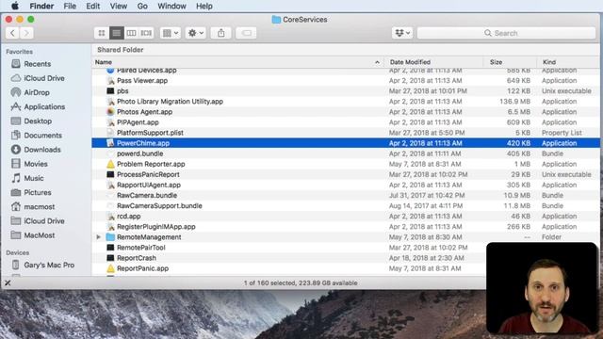Screen dimensions: 603x339
Task: Click the Share toolbar button
Action: point(221,33)
